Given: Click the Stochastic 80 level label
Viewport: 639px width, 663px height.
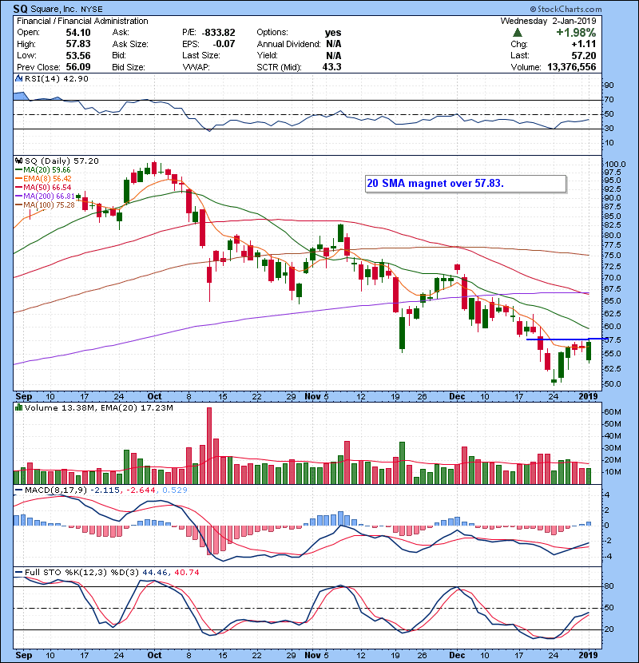Looking at the screenshot, I should [609, 586].
